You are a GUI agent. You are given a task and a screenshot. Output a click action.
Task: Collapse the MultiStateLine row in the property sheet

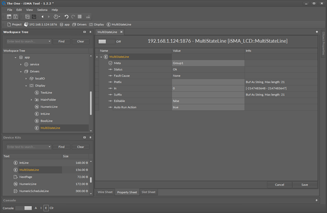coord(102,57)
